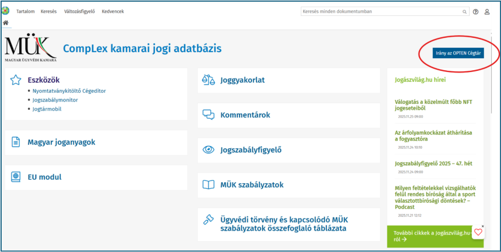The image size is (501, 252).
Task: Click the globe icon for EU modul
Action: [x=16, y=177]
